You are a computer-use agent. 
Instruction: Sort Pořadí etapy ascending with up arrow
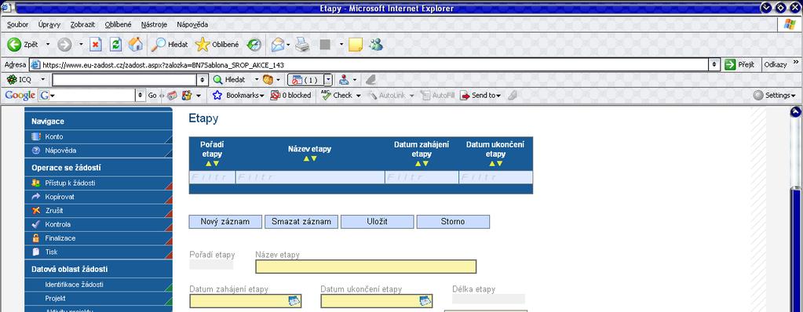(209, 164)
